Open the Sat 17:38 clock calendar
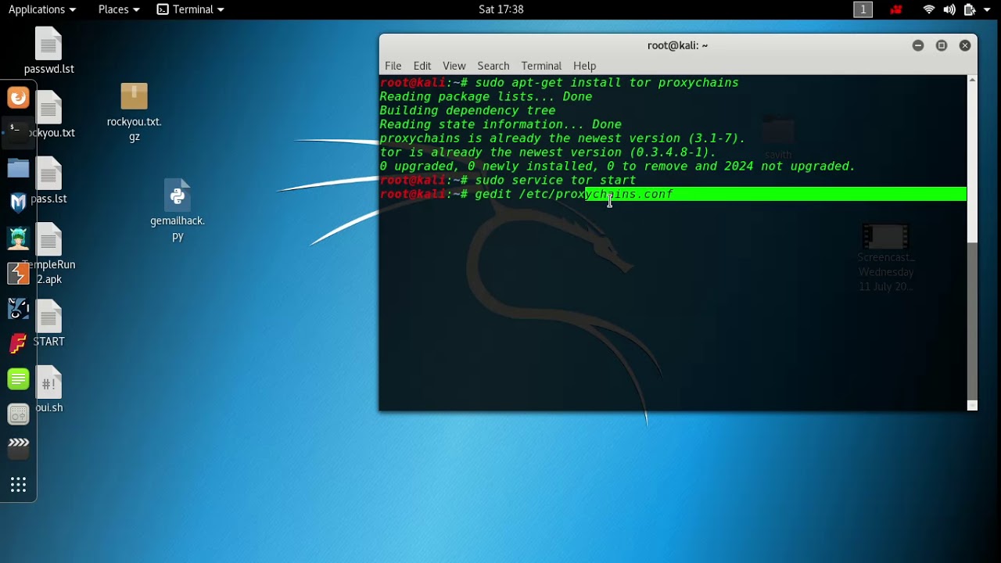 pos(500,9)
